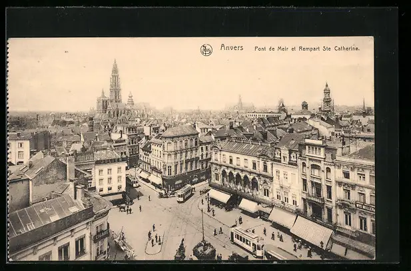Click the tram in the middle of the square

point(185,193)
